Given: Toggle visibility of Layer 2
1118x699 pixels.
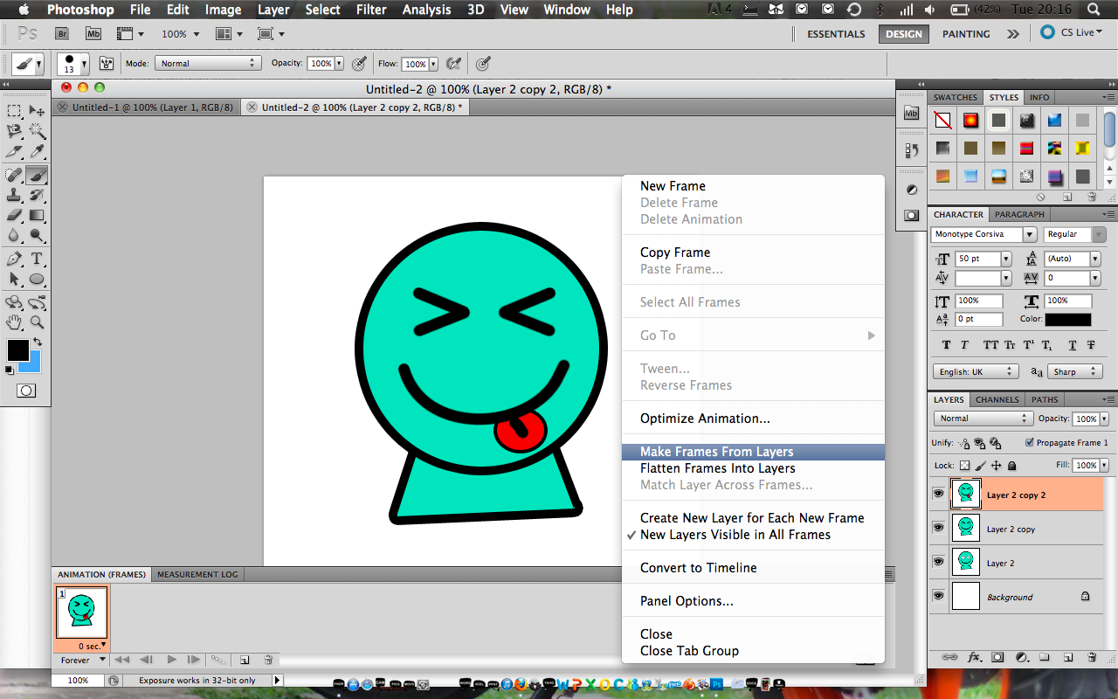Looking at the screenshot, I should (938, 563).
